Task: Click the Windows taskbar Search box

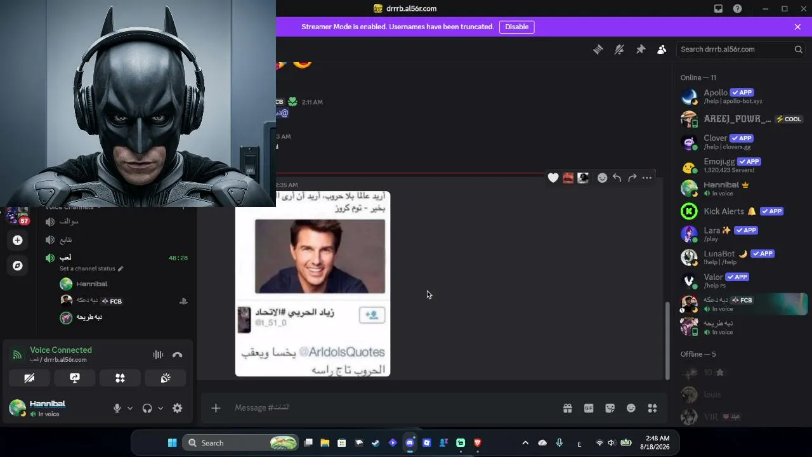Action: 240,443
